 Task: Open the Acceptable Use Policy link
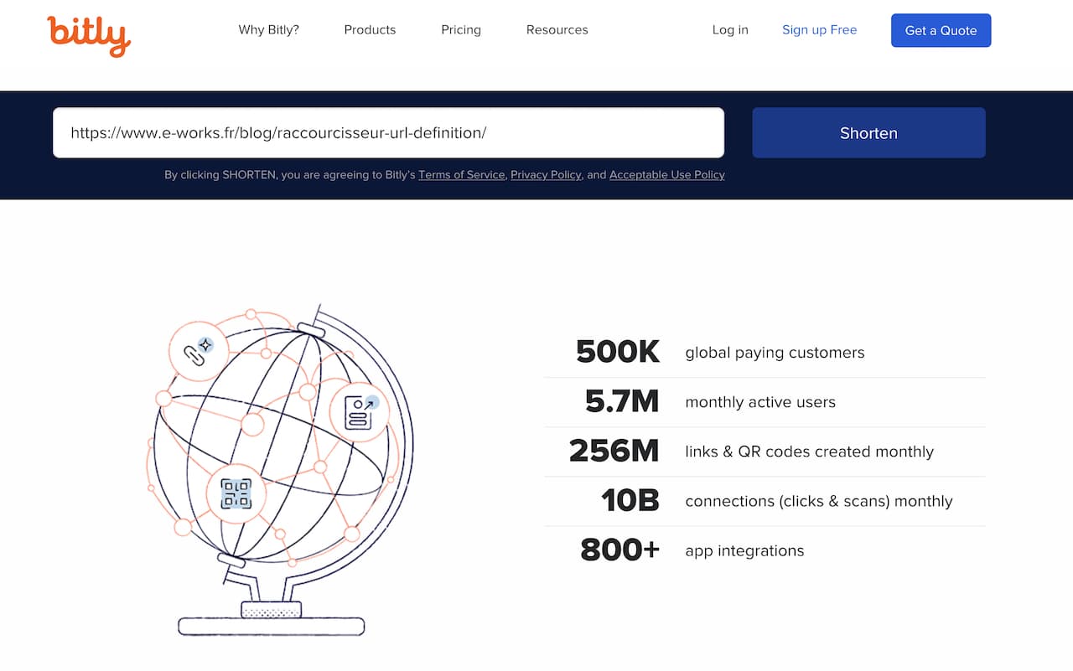[x=667, y=175]
